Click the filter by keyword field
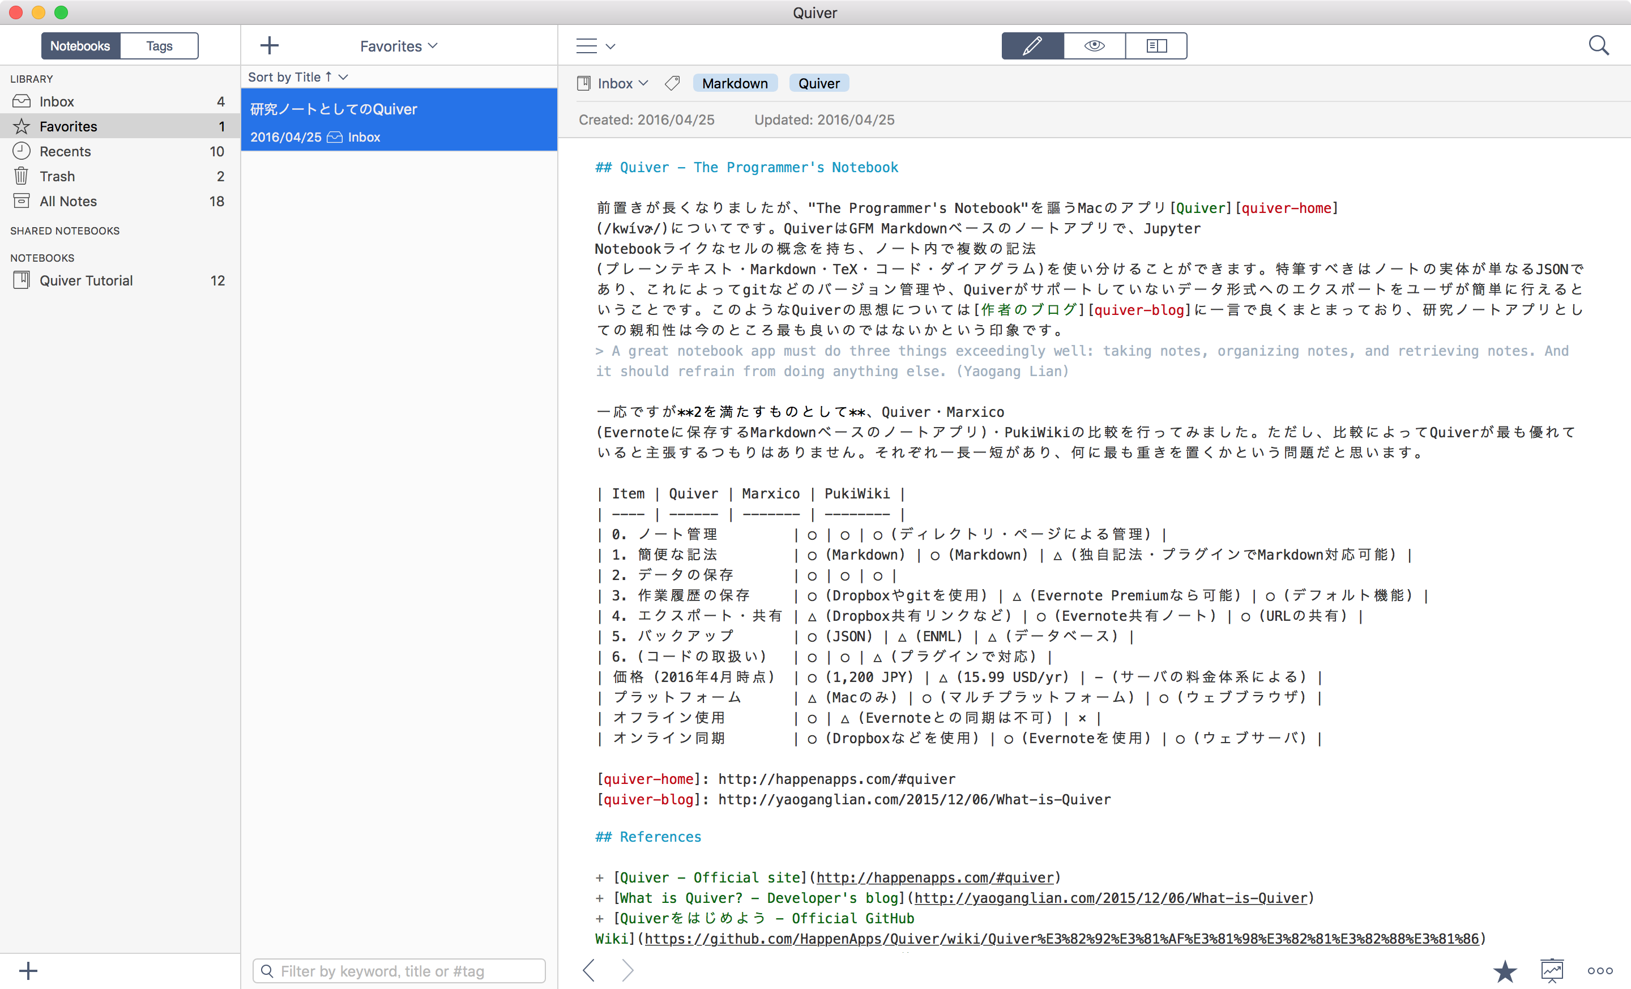 pos(399,971)
